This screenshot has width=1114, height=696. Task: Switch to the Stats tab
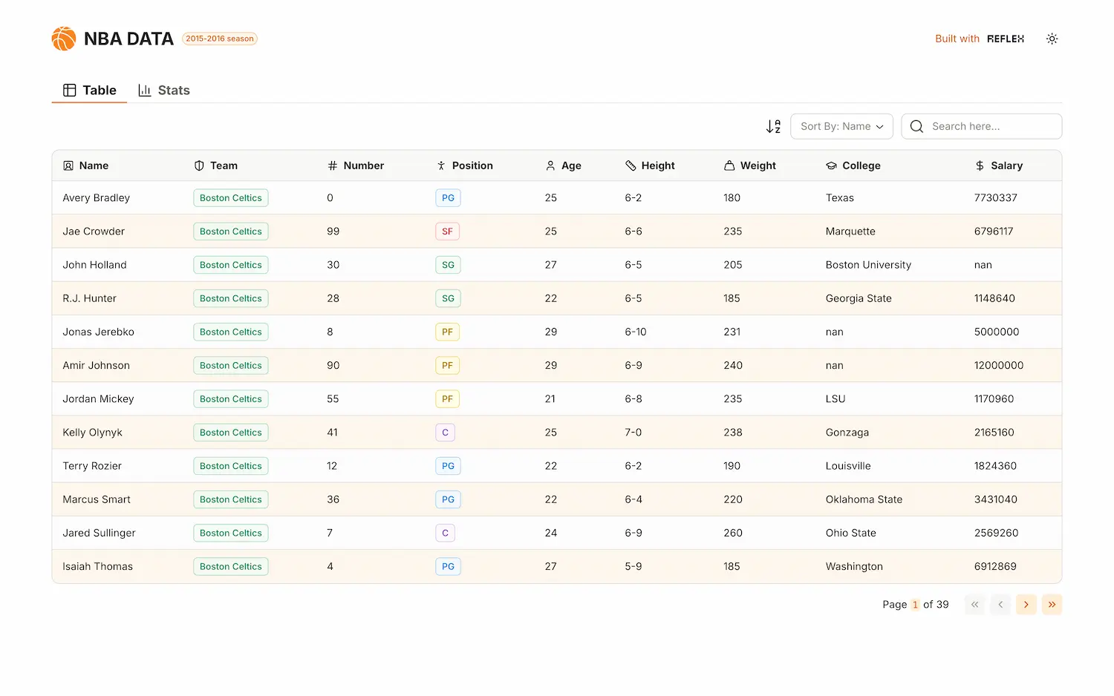coord(164,91)
